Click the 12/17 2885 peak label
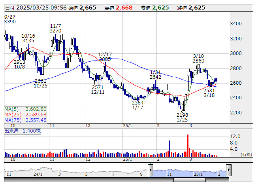The height and width of the screenshot is (186, 258). (105, 57)
